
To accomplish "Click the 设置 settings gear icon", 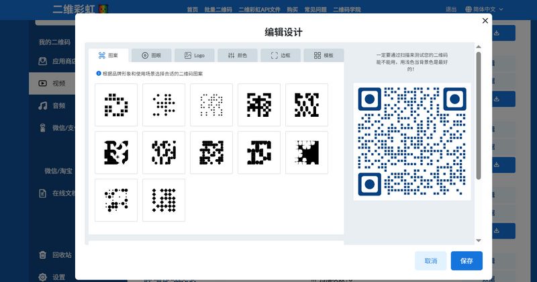I will coord(42,276).
